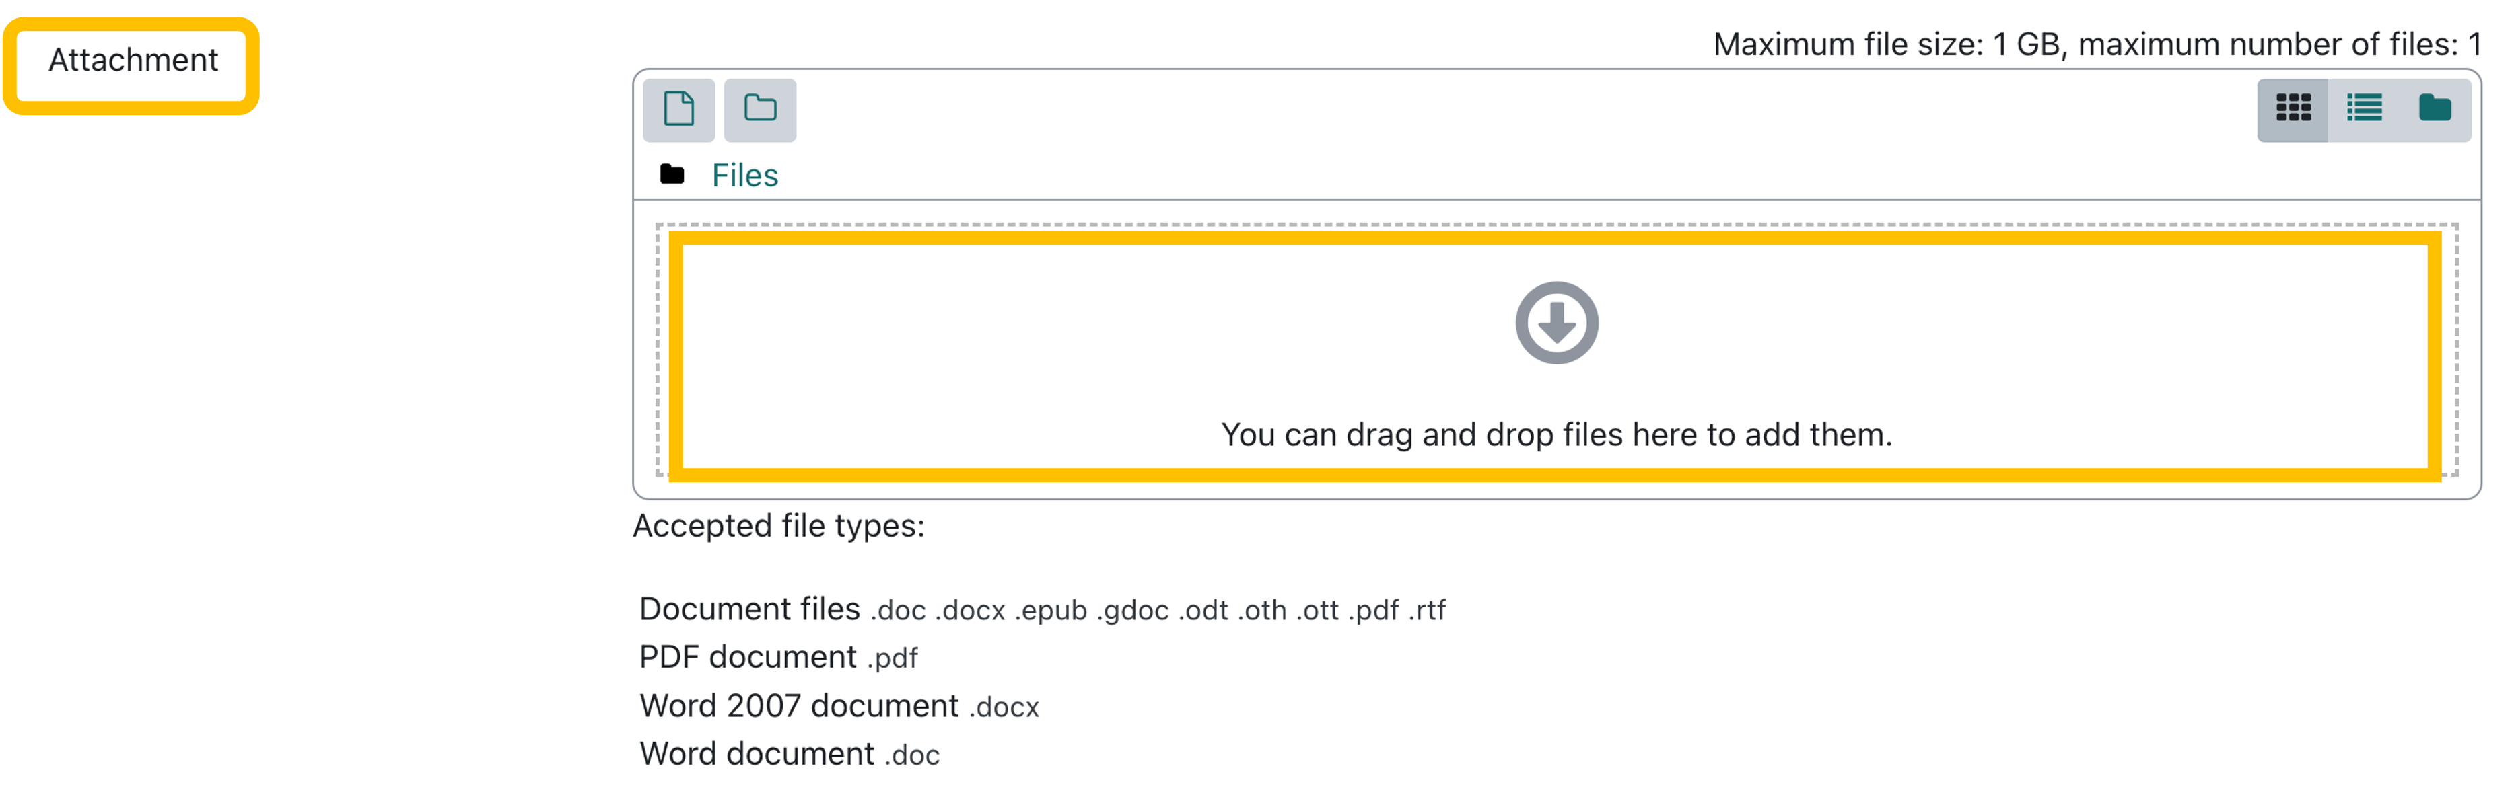The image size is (2514, 807).
Task: Select the Attachment field label
Action: [134, 61]
